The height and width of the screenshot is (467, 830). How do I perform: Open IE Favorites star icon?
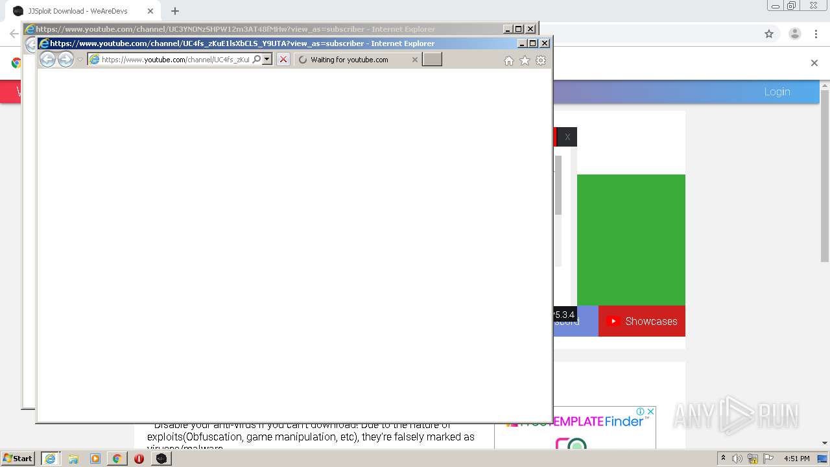click(525, 60)
